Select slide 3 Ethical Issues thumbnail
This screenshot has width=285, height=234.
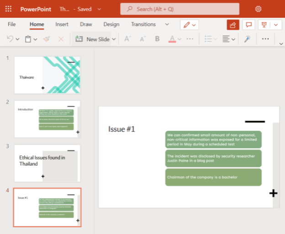click(x=47, y=163)
